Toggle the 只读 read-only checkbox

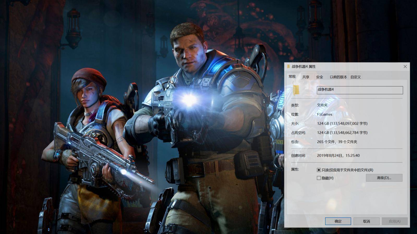[x=319, y=170]
